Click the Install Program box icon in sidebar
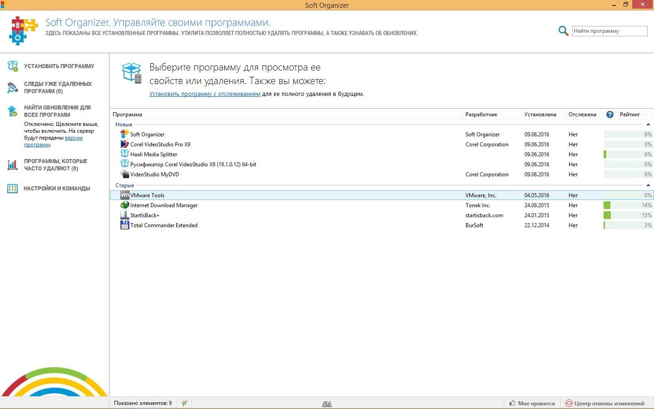654x409 pixels. coord(13,66)
